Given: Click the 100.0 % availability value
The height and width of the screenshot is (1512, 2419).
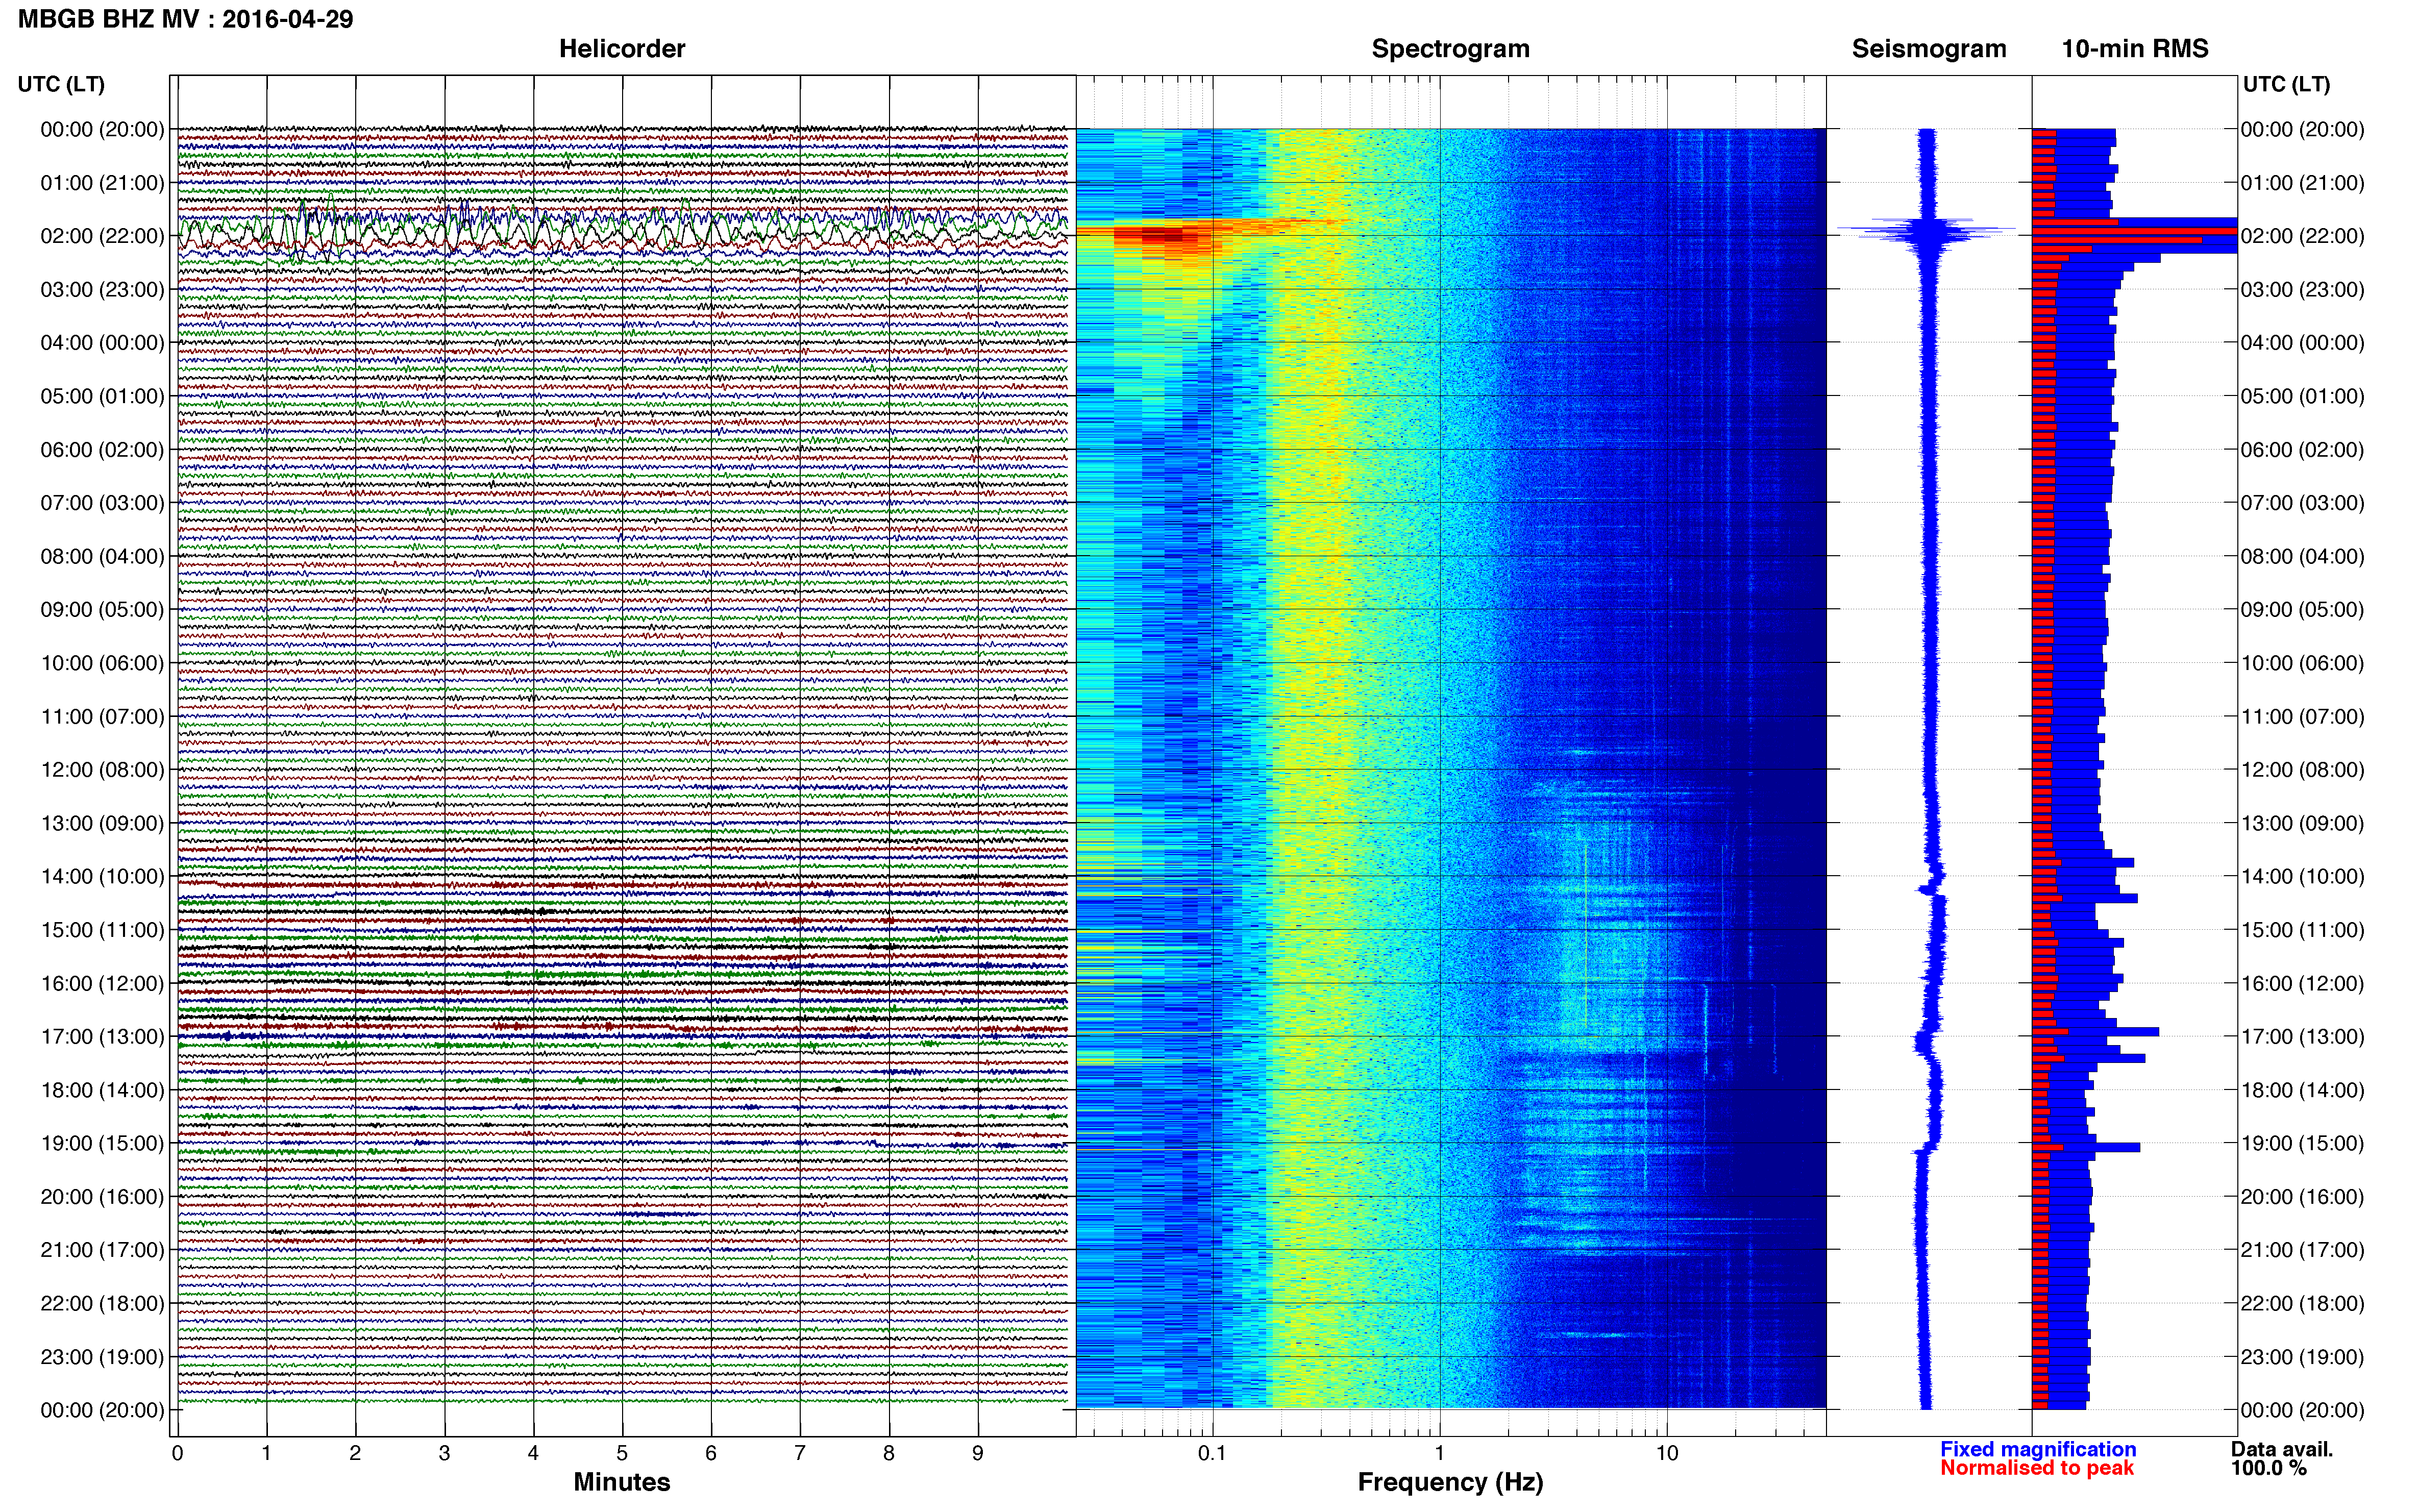Looking at the screenshot, I should 2268,1467.
